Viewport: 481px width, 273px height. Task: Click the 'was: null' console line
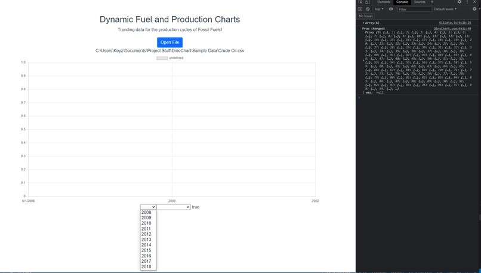(374, 93)
